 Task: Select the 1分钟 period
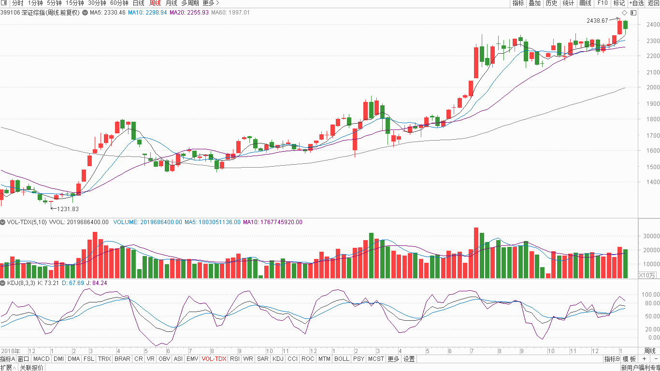pyautogui.click(x=35, y=3)
